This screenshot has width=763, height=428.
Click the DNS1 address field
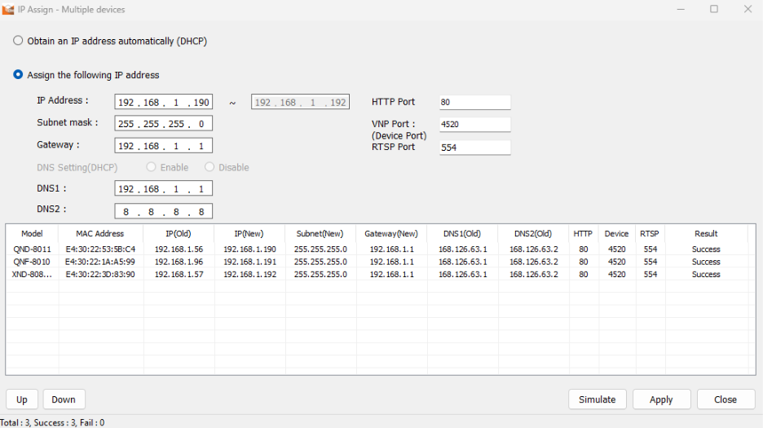pos(164,188)
